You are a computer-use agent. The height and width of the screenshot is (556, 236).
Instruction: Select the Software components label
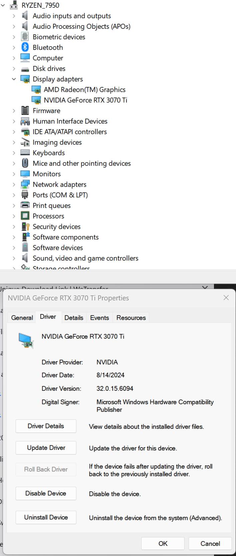(x=66, y=237)
